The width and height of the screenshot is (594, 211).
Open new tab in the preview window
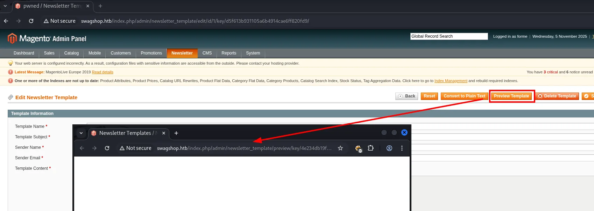176,133
